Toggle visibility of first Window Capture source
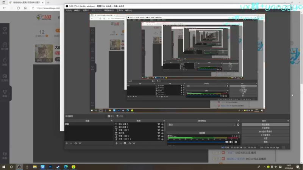 pos(159,124)
